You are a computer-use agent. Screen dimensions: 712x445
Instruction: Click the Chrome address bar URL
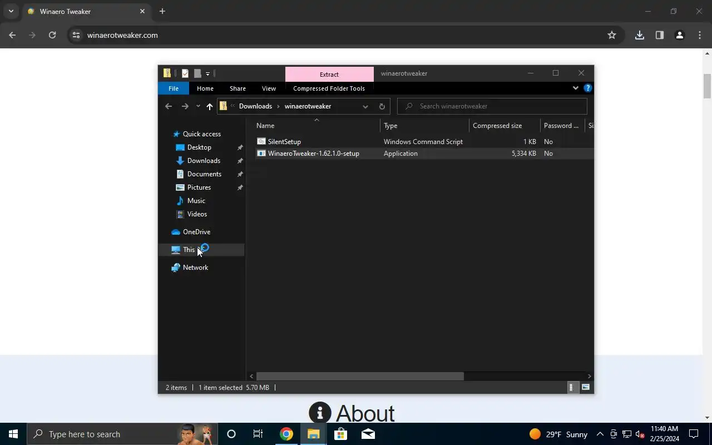122,35
